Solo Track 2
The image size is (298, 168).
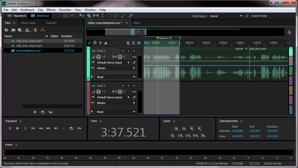click(x=128, y=86)
